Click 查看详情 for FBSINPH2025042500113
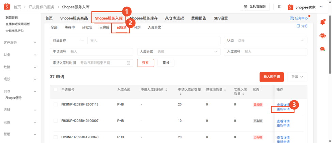The height and width of the screenshot is (143, 332). tap(283, 105)
